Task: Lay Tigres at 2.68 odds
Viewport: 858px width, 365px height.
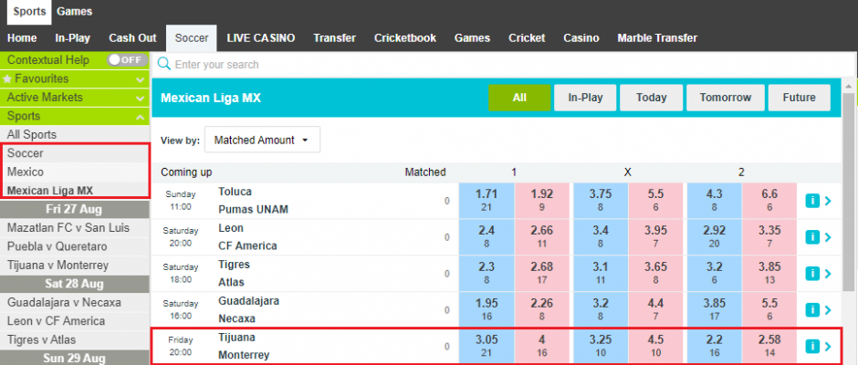Action: click(x=541, y=274)
